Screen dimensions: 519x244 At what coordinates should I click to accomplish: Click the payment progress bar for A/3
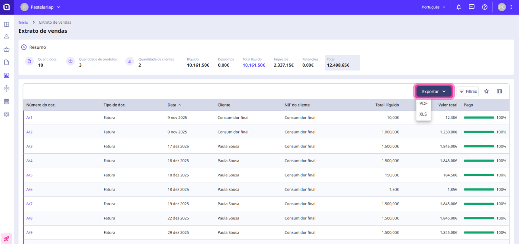click(x=479, y=146)
